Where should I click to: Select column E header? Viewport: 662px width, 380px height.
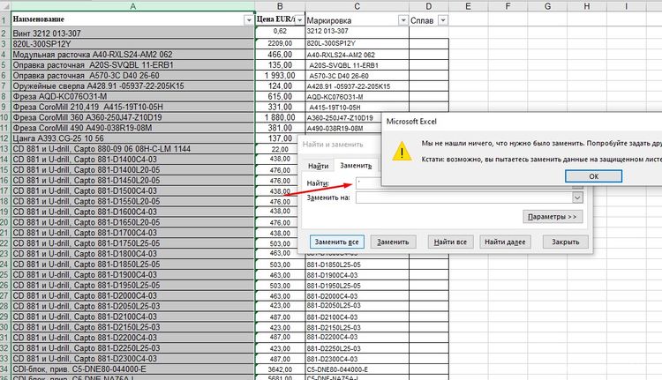click(468, 6)
